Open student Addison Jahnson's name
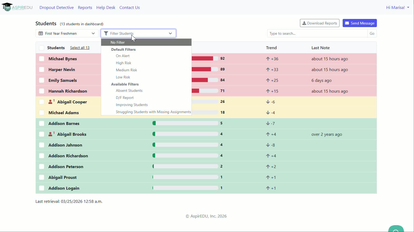414x232 pixels. click(x=65, y=145)
